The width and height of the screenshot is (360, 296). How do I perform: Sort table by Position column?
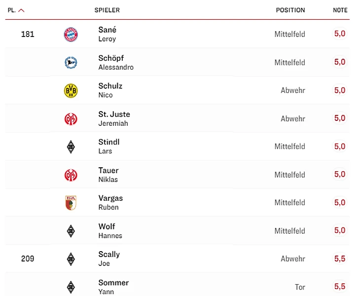point(290,10)
